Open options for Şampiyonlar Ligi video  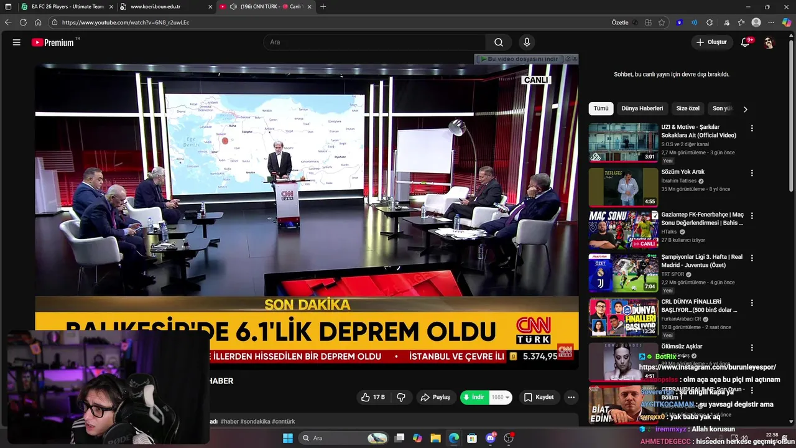click(752, 258)
